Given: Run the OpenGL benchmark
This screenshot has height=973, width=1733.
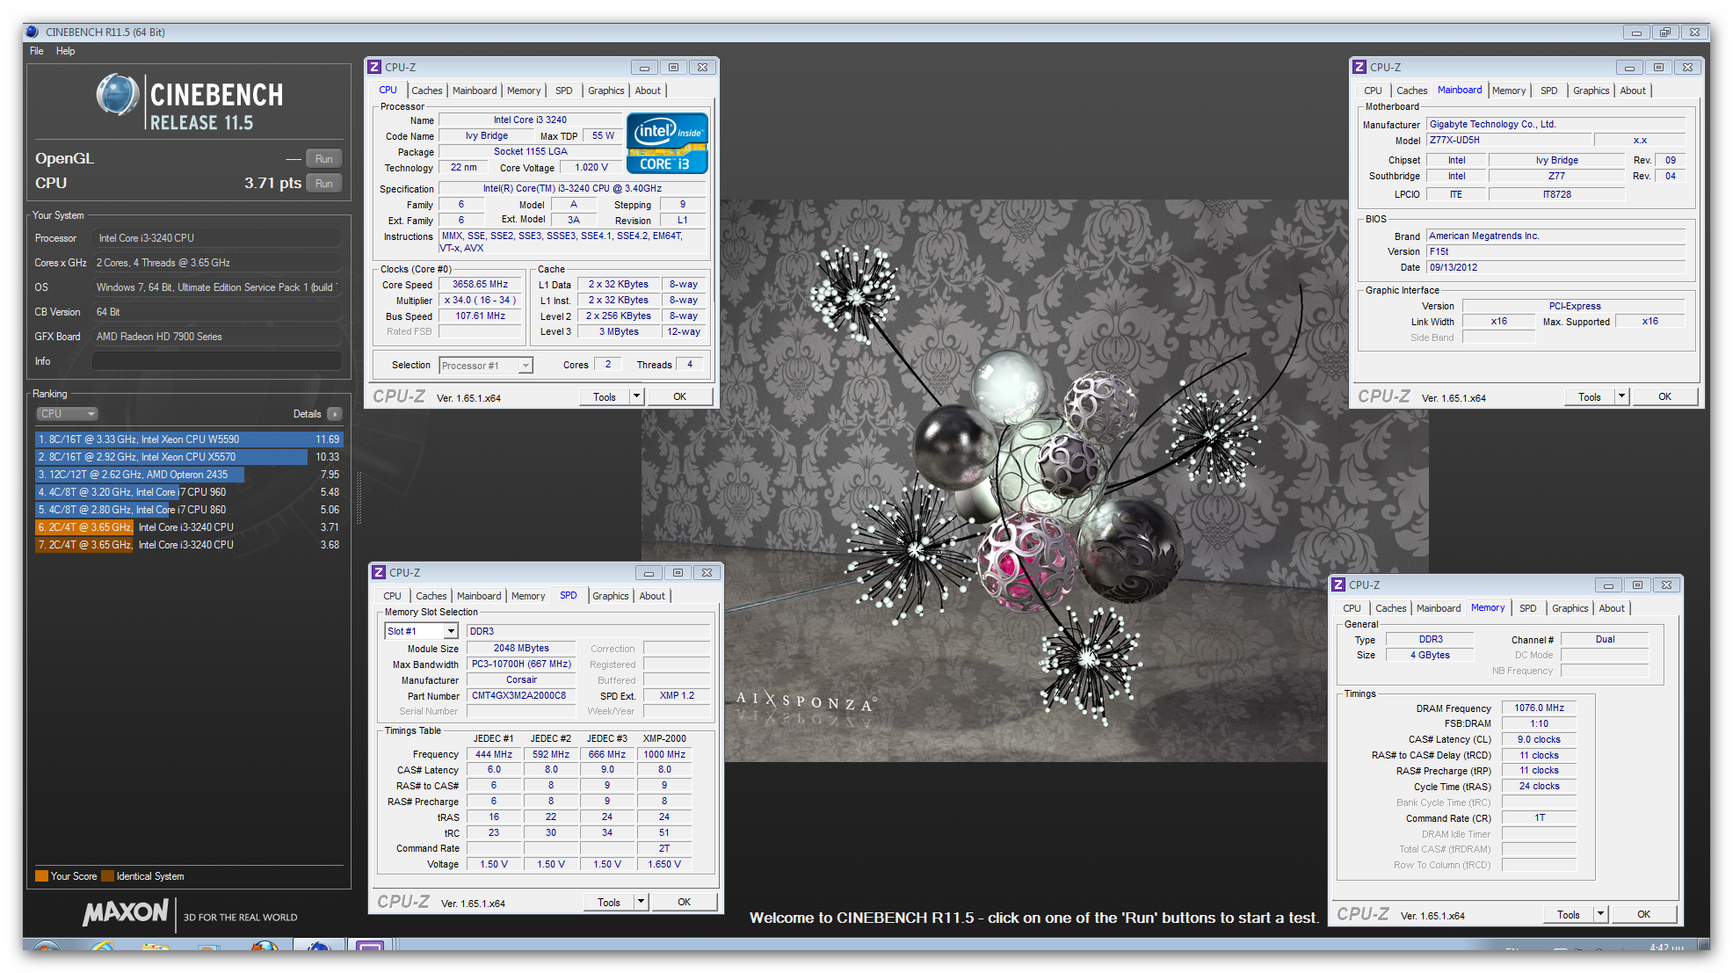Looking at the screenshot, I should [324, 159].
